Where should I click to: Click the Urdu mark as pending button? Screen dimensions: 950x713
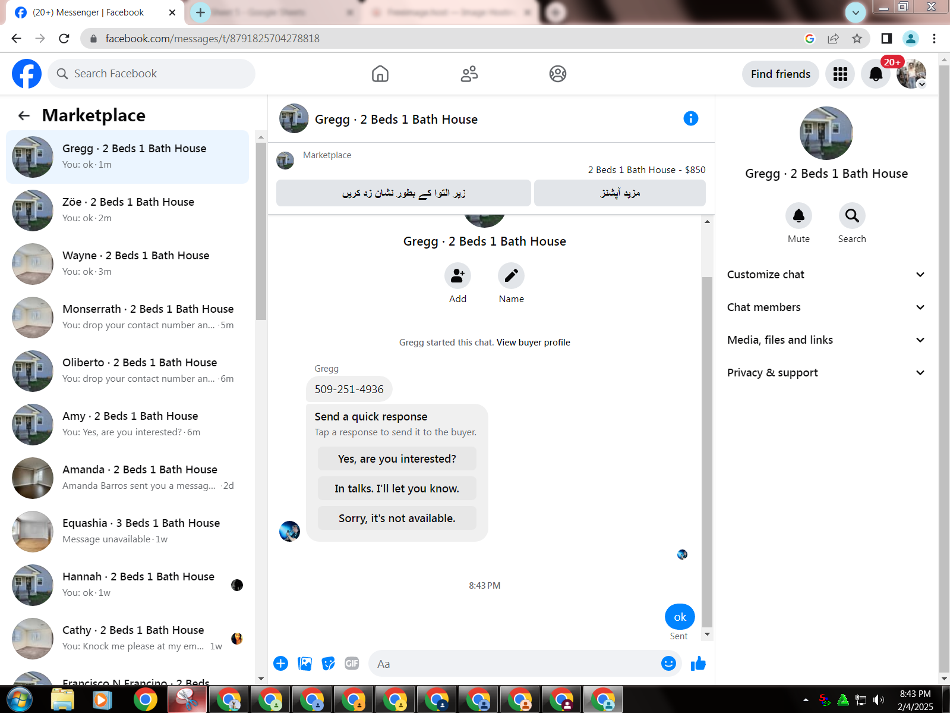pyautogui.click(x=403, y=193)
